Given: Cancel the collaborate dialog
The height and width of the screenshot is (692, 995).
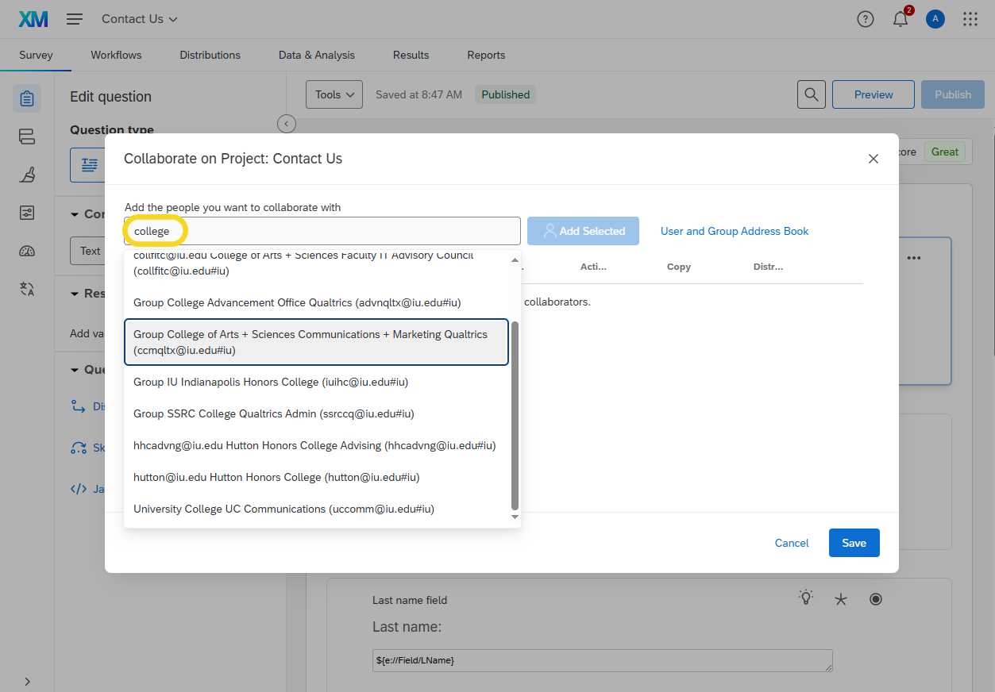Looking at the screenshot, I should [x=791, y=543].
